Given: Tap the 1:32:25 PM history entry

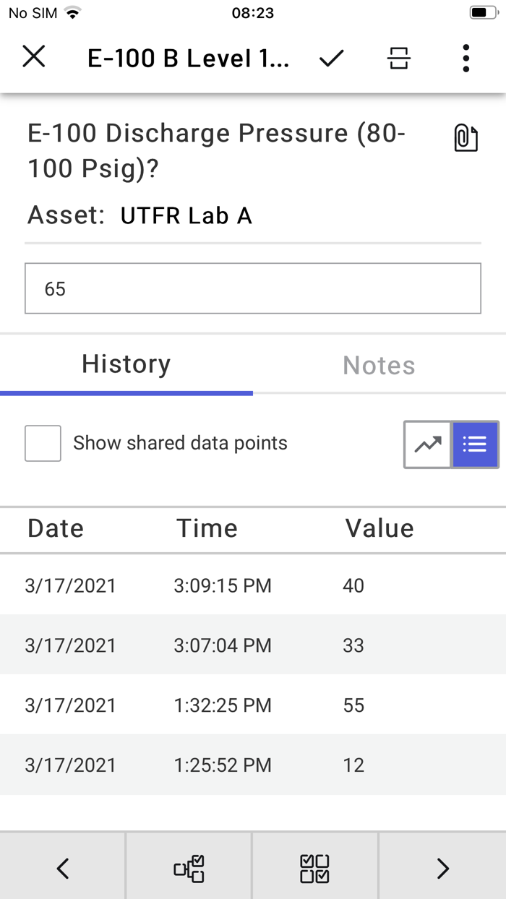Looking at the screenshot, I should (x=253, y=705).
